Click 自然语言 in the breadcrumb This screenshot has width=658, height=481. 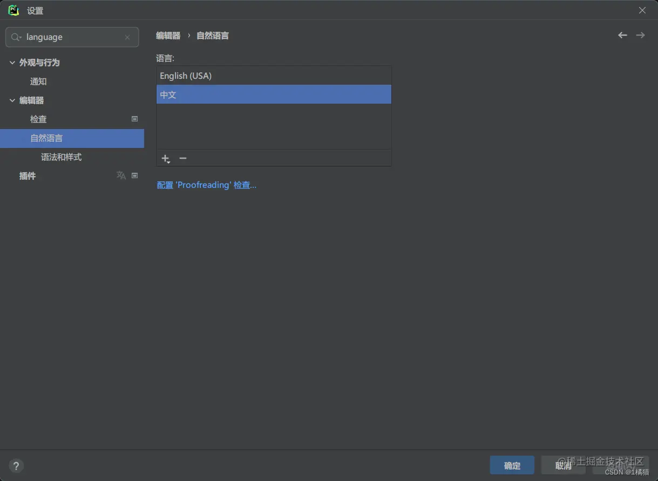[x=213, y=36]
